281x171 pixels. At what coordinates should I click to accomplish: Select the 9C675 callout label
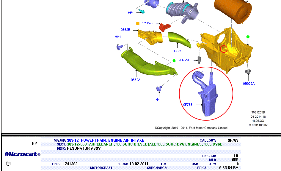[178, 51]
